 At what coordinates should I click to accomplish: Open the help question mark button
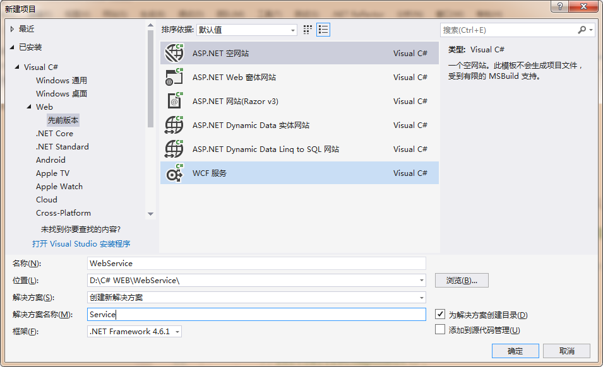(559, 6)
